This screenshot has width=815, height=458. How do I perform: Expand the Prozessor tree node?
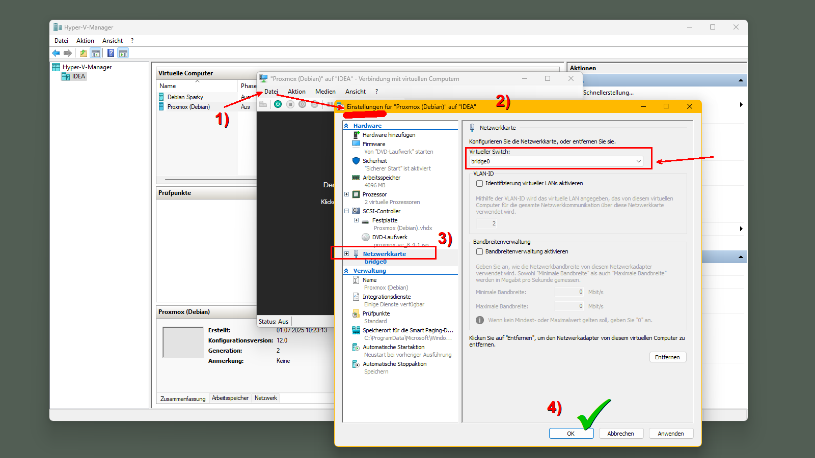click(x=347, y=194)
